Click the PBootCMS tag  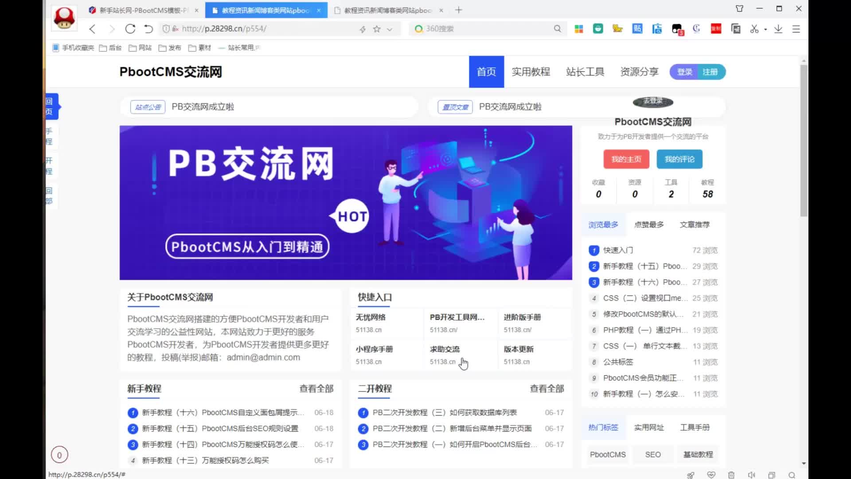tap(608, 455)
